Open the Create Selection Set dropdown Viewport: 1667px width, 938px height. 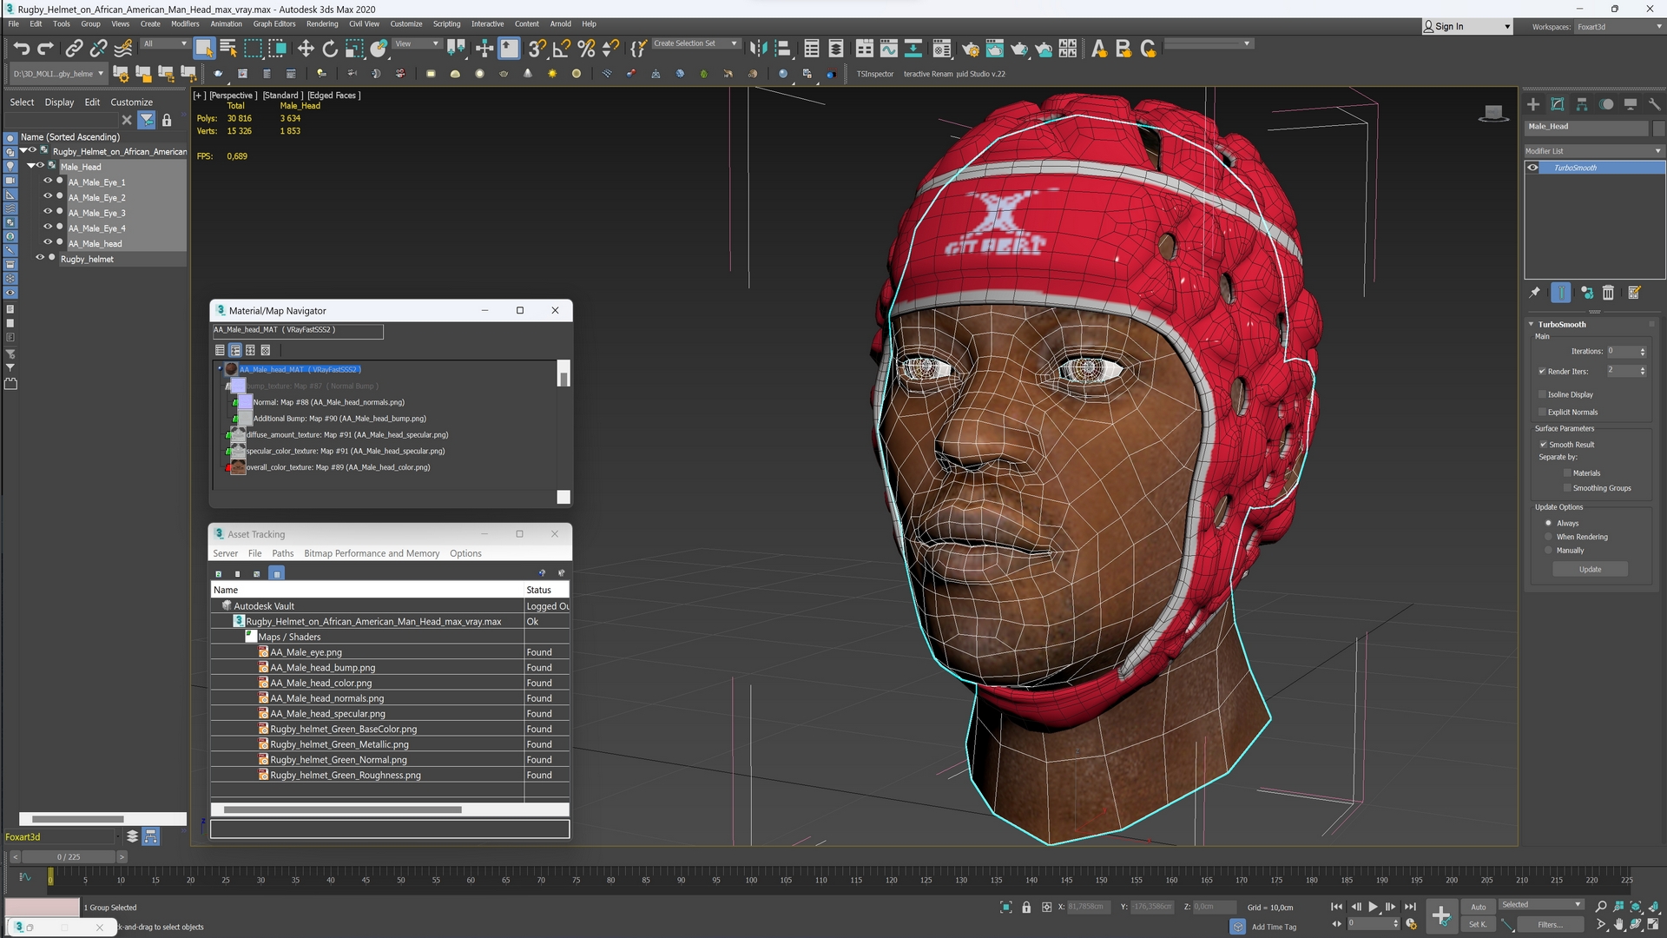695,43
